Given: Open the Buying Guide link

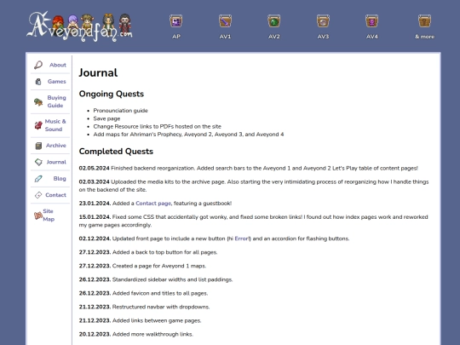Looking at the screenshot, I should point(56,101).
